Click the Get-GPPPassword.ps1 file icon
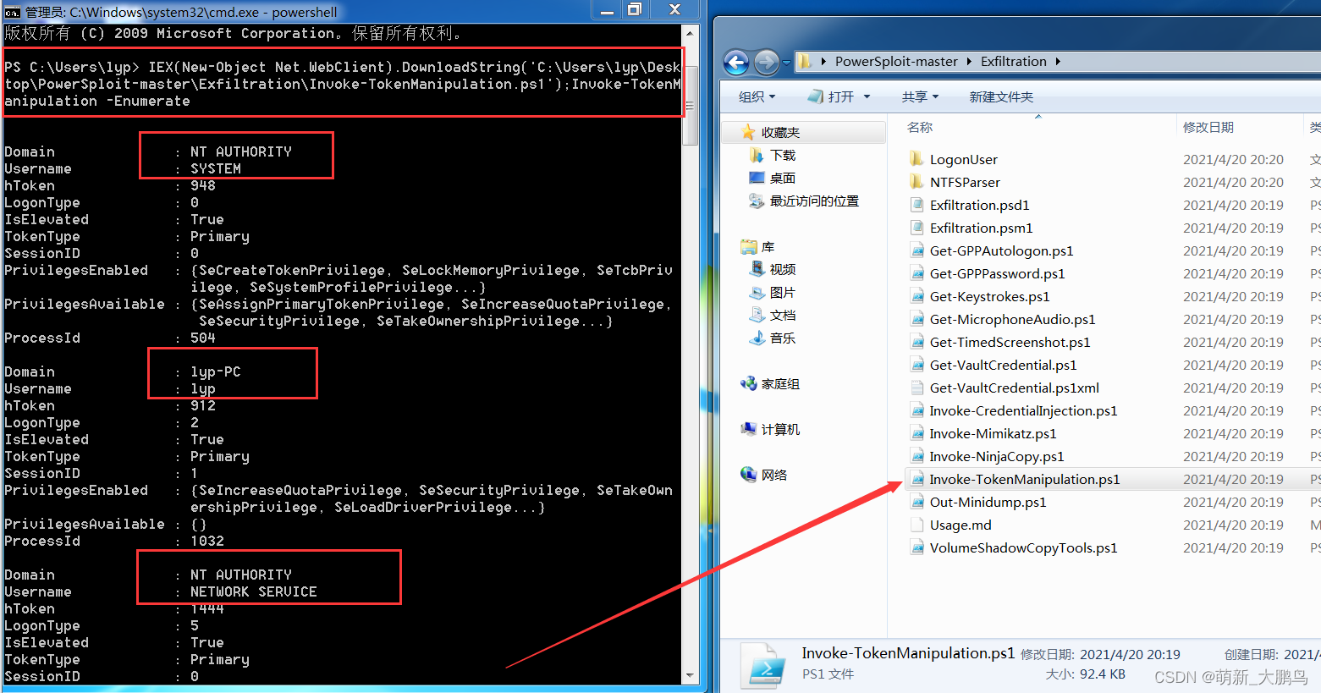The width and height of the screenshot is (1321, 693). coord(916,273)
